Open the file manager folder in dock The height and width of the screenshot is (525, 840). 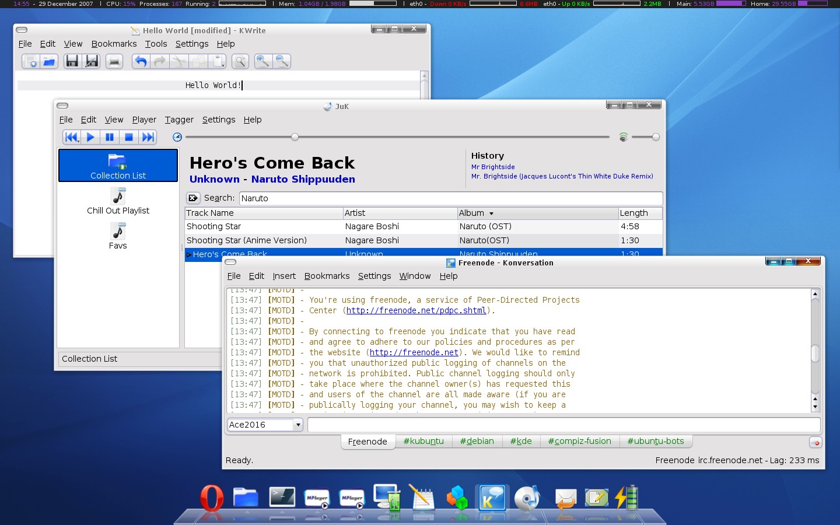tap(246, 498)
